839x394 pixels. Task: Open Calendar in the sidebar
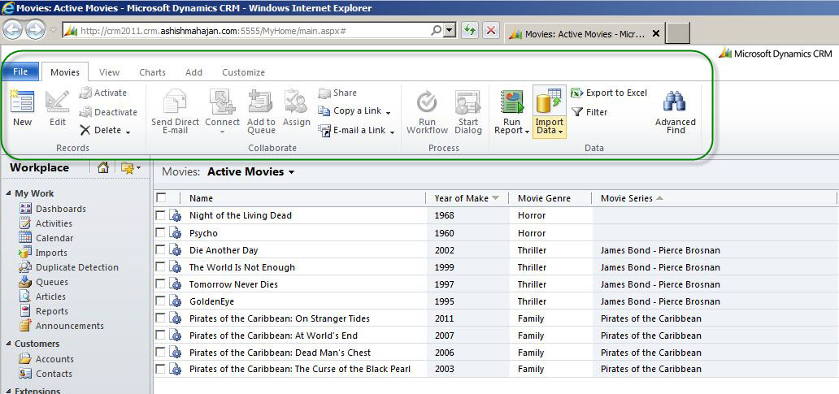tap(46, 238)
